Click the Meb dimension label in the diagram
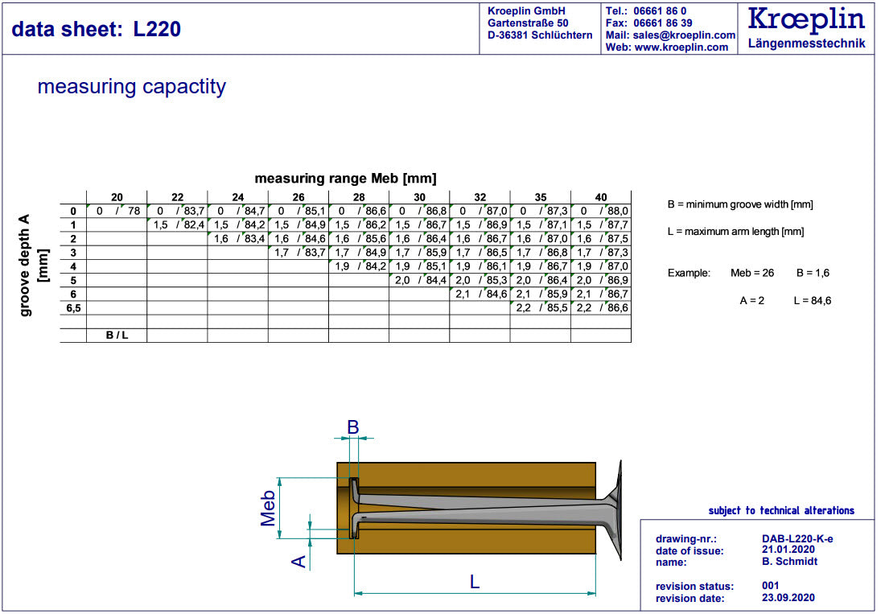 pyautogui.click(x=269, y=509)
